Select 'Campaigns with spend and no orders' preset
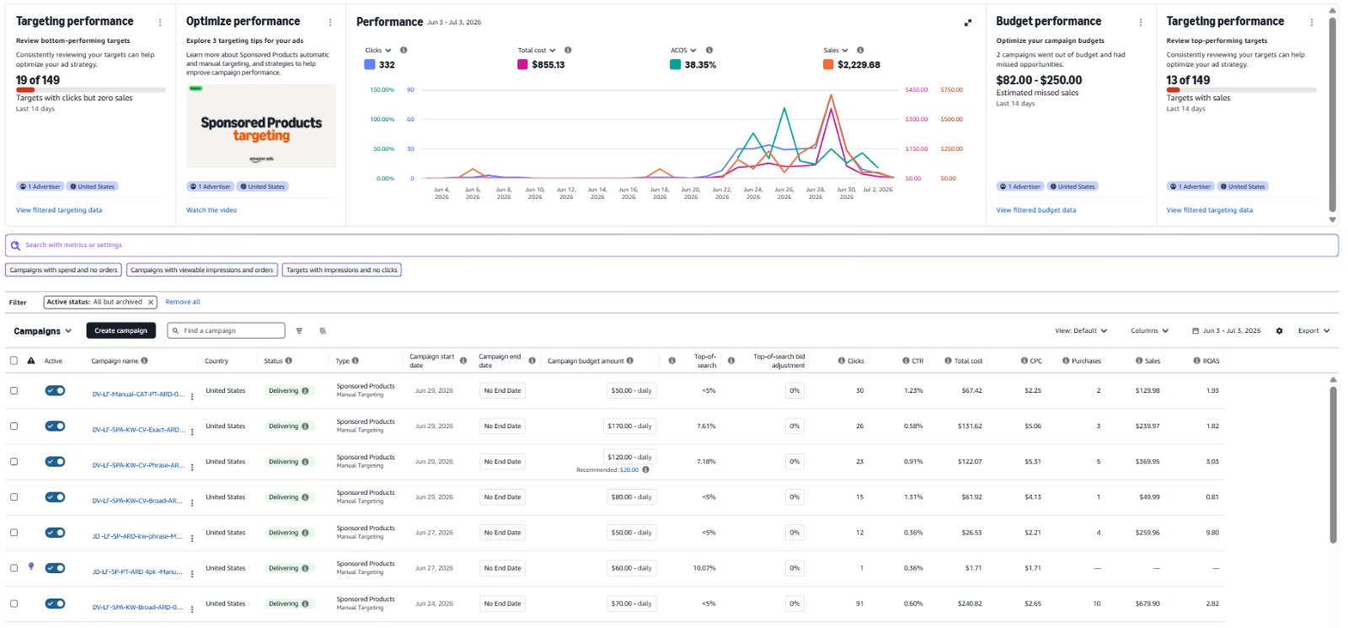 pyautogui.click(x=64, y=271)
